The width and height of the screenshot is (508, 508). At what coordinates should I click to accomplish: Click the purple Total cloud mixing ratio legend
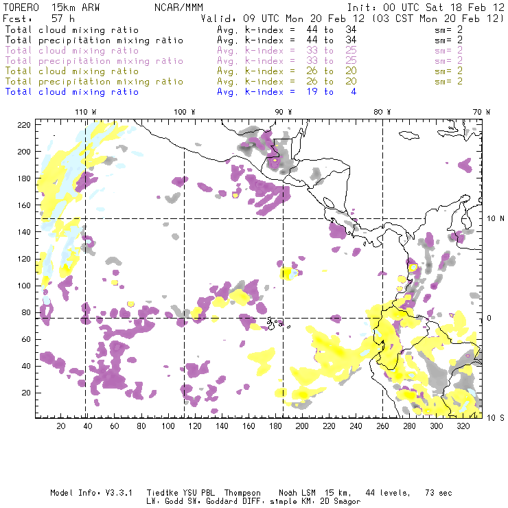point(72,51)
